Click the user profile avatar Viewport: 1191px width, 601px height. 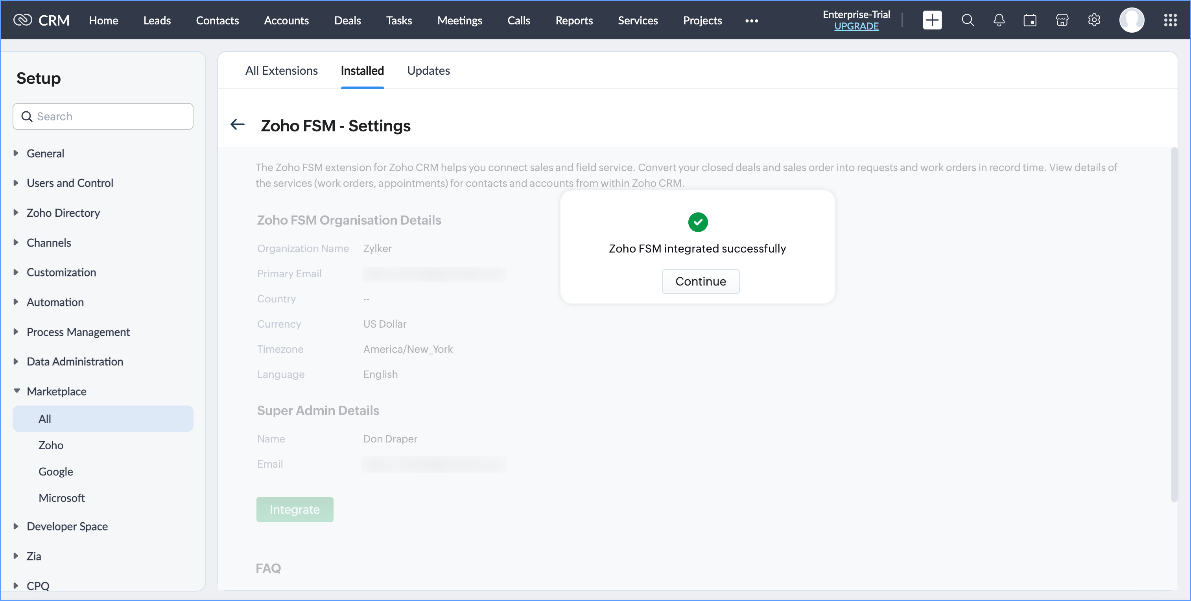[1131, 20]
